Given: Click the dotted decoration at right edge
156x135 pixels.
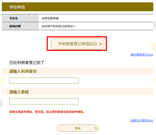Looking at the screenshot, I should click(x=154, y=25).
